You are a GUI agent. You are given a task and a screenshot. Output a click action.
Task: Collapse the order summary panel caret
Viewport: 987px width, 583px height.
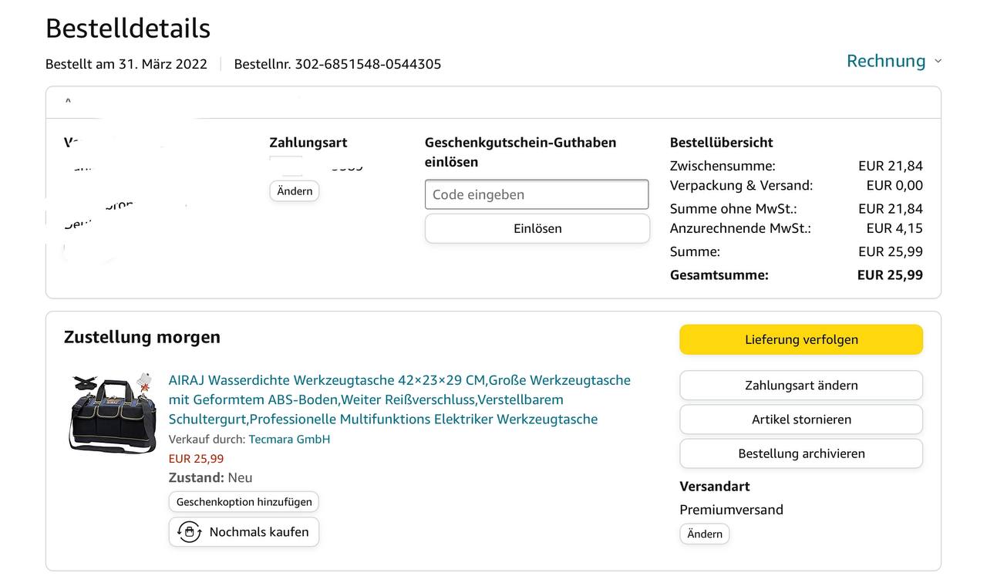68,102
